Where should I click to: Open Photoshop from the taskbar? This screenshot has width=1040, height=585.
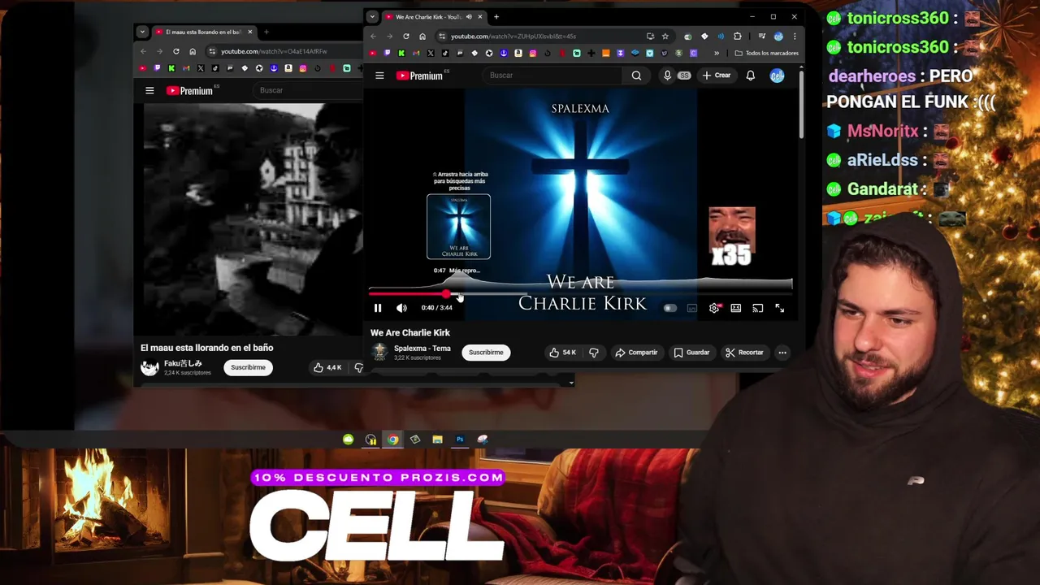coord(460,440)
